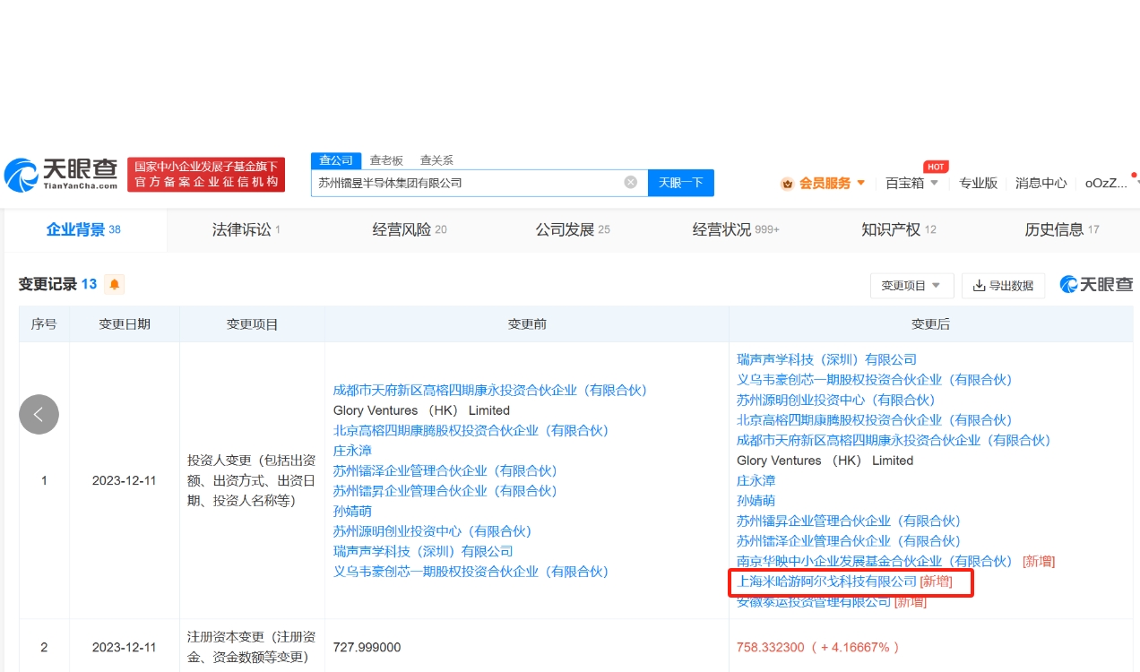Image resolution: width=1140 pixels, height=672 pixels.
Task: Click the 投资人变更 change item cell
Action: click(252, 480)
